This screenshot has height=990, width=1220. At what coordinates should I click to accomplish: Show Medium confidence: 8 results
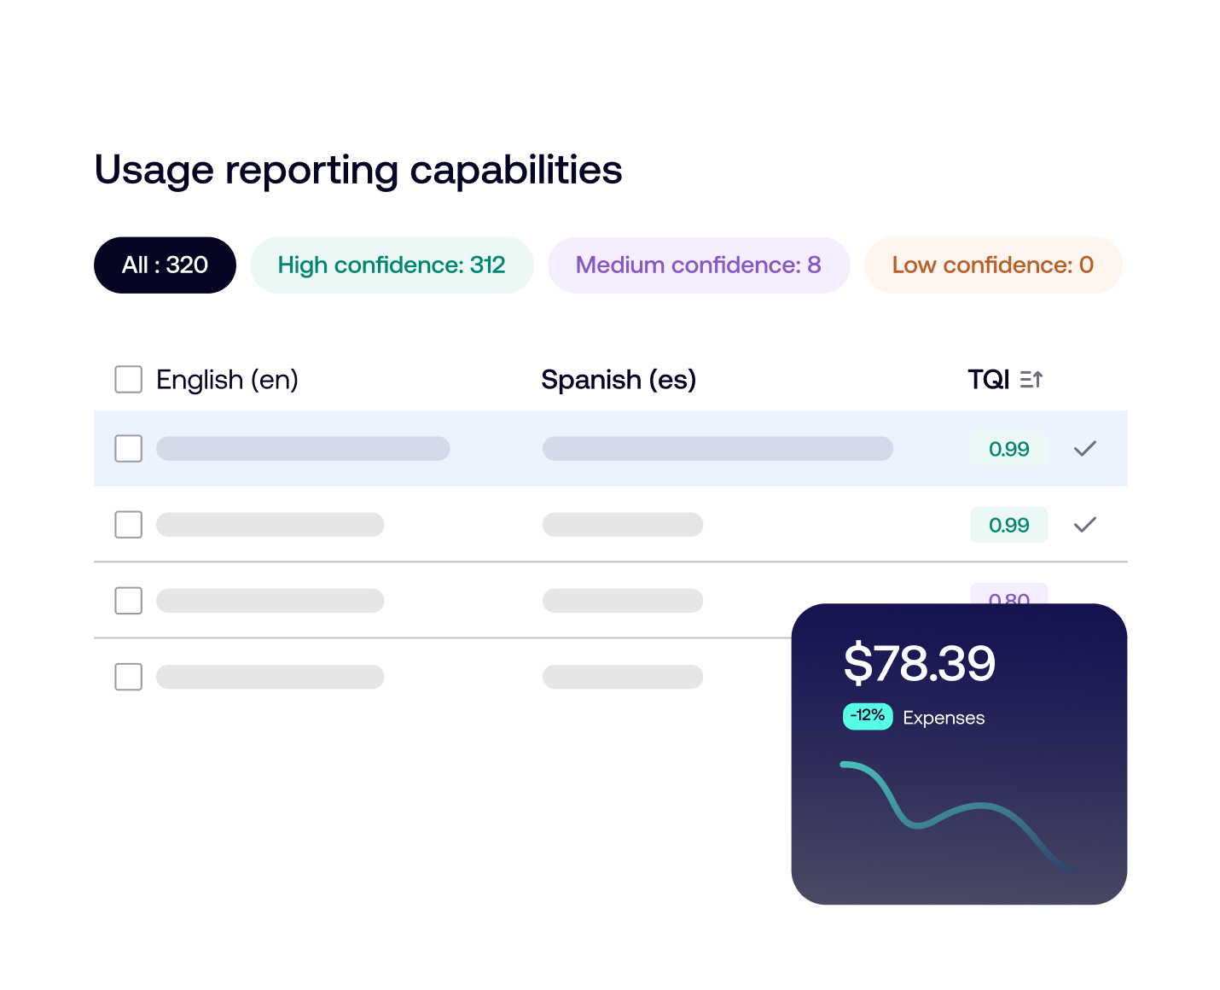698,265
